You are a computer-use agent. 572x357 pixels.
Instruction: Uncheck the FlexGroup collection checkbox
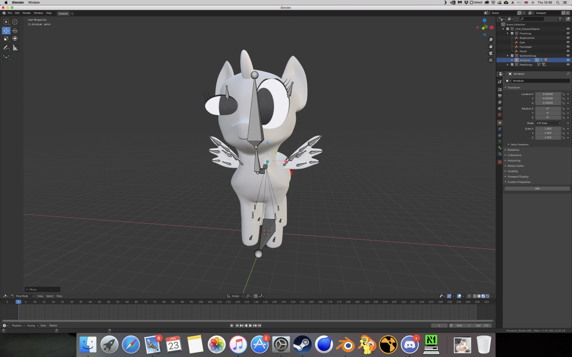[x=512, y=33]
